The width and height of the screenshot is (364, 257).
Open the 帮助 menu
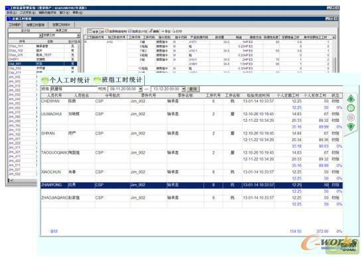click(x=77, y=13)
